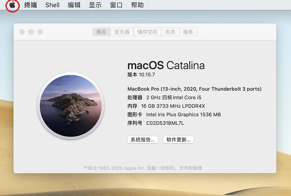Open the 终端 menu
This screenshot has height=196, width=291.
[30, 5]
